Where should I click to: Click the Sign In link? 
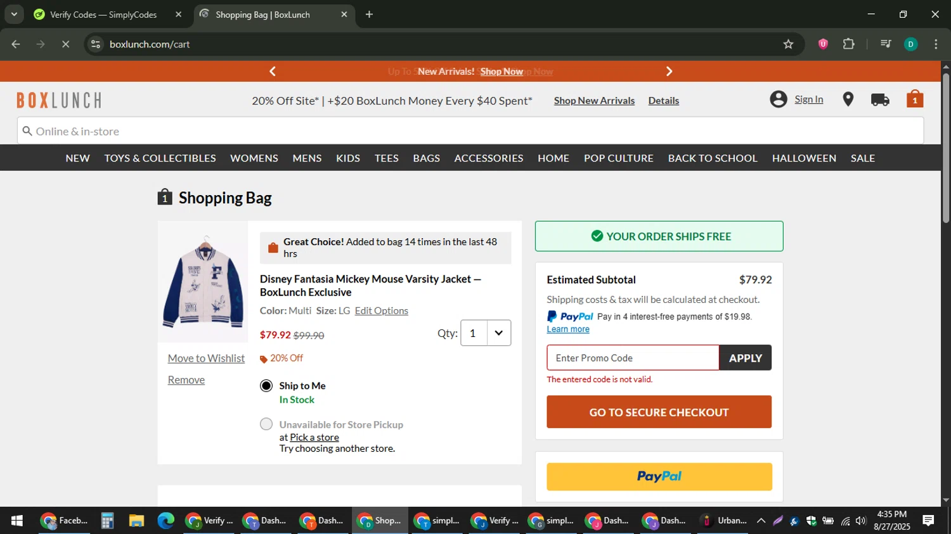click(x=808, y=99)
